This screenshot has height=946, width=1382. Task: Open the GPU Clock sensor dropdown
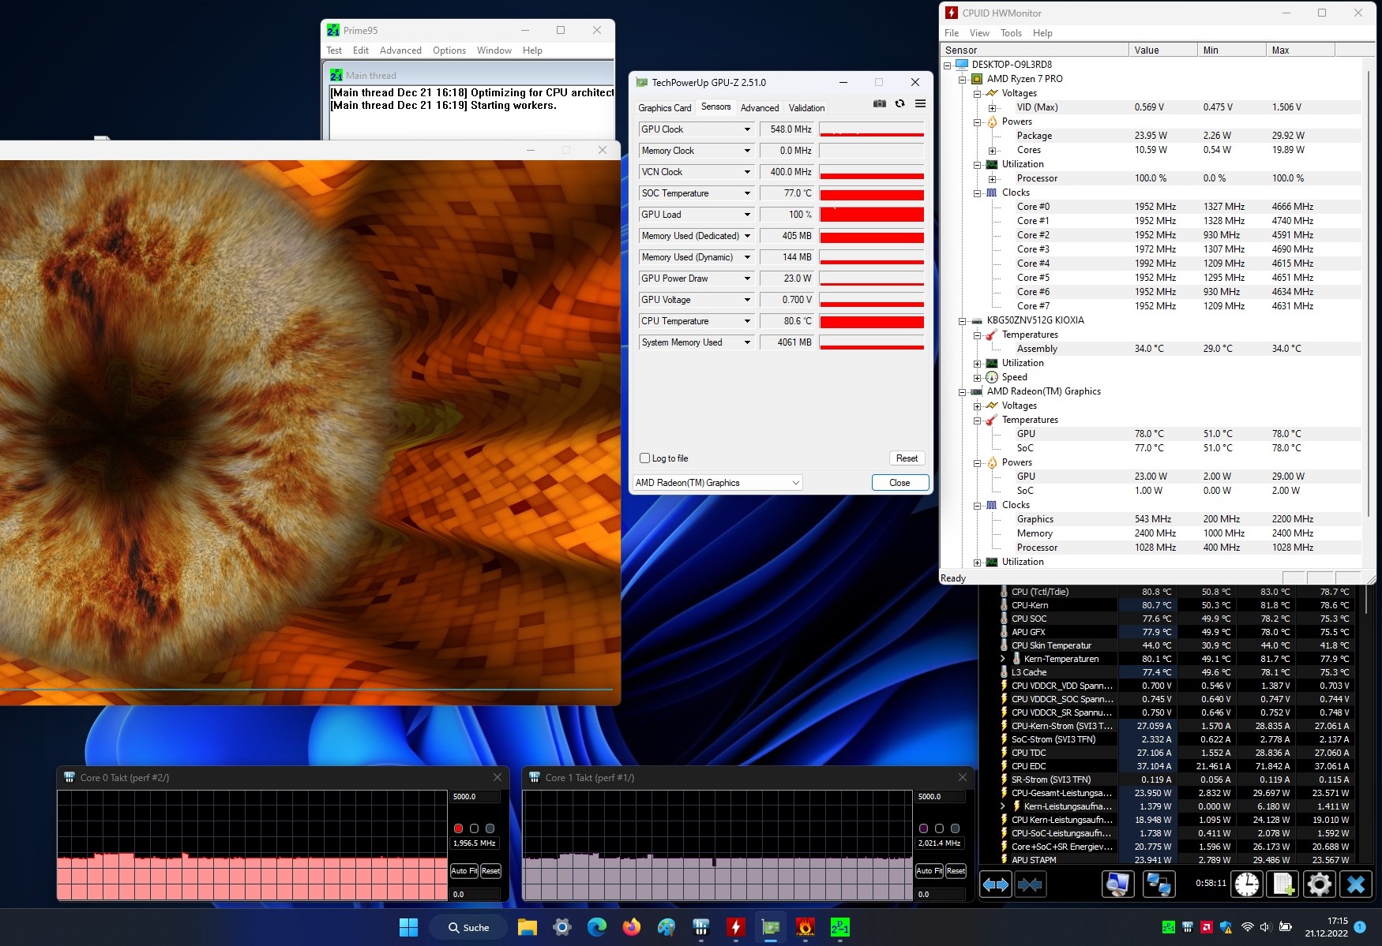[746, 129]
